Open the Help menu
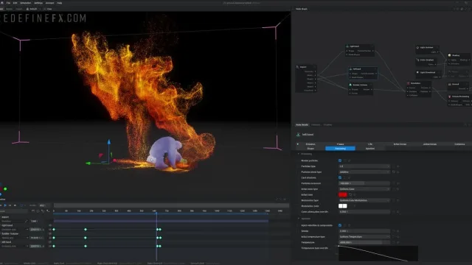472x265 pixels. coord(60,3)
